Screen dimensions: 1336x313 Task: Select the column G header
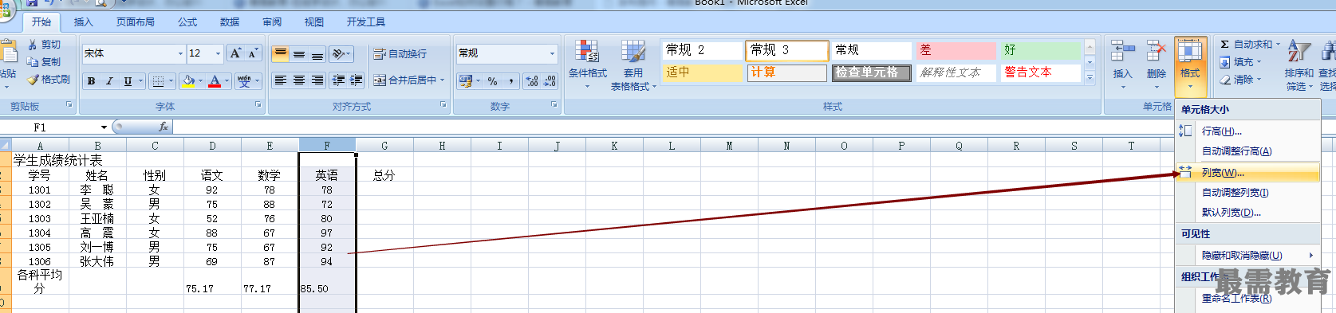click(384, 146)
